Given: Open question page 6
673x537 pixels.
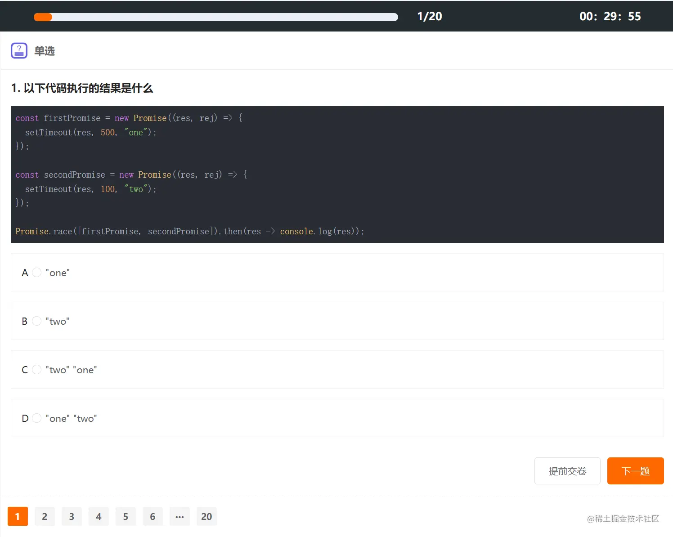Looking at the screenshot, I should click(x=153, y=516).
